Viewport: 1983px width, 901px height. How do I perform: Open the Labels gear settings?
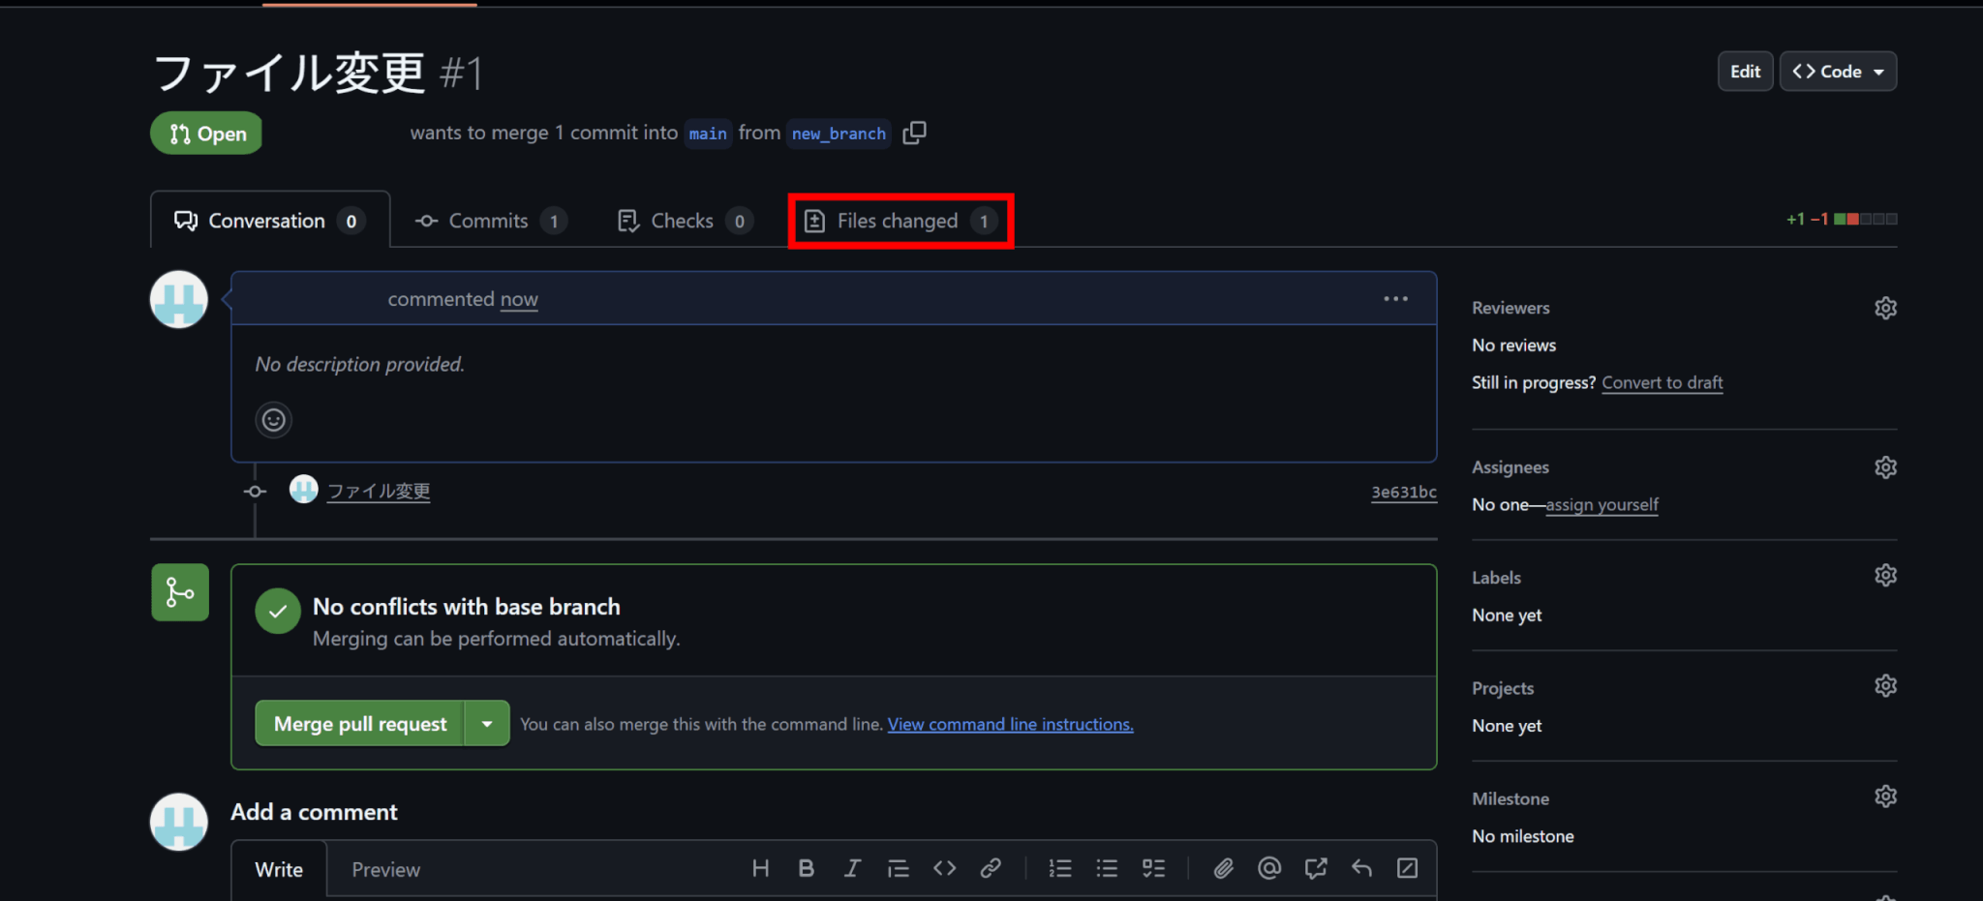pos(1885,576)
